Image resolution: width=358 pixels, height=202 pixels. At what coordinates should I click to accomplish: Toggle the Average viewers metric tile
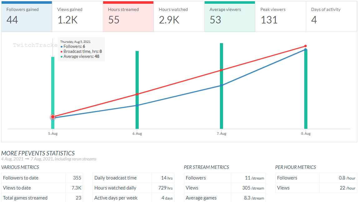tap(230, 16)
